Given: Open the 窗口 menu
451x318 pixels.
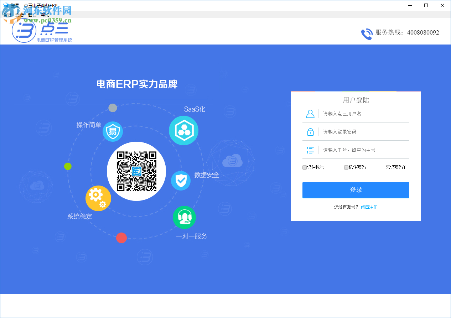Looking at the screenshot, I should point(32,15).
